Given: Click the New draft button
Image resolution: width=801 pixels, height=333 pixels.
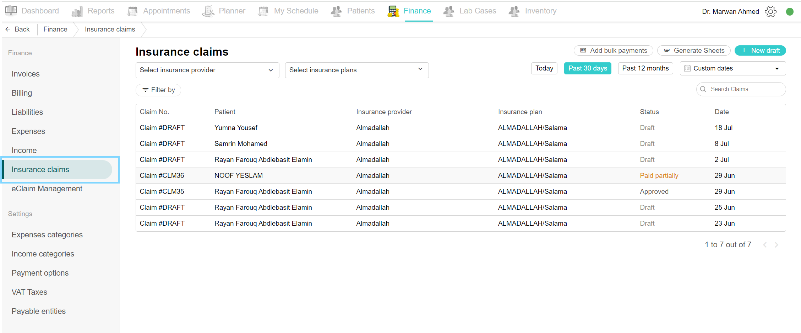Looking at the screenshot, I should click(760, 51).
